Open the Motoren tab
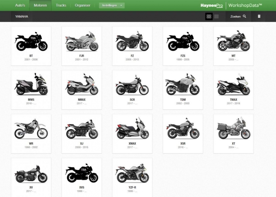276x197 pixels. tap(40, 5)
